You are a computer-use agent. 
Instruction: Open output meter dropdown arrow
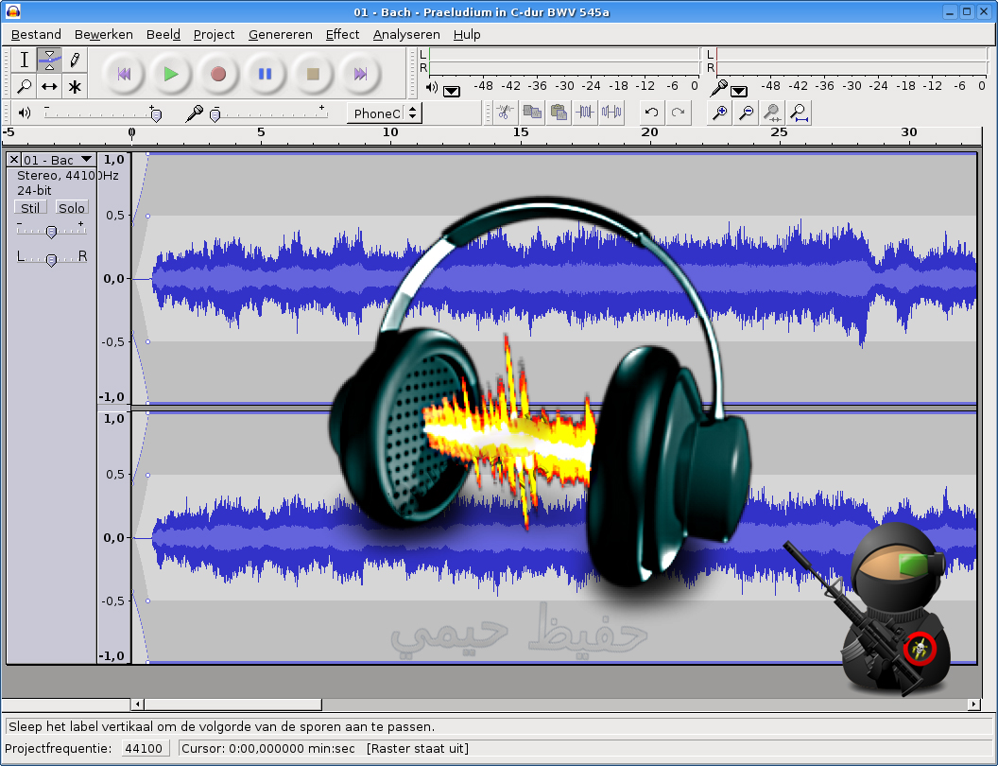tap(451, 91)
